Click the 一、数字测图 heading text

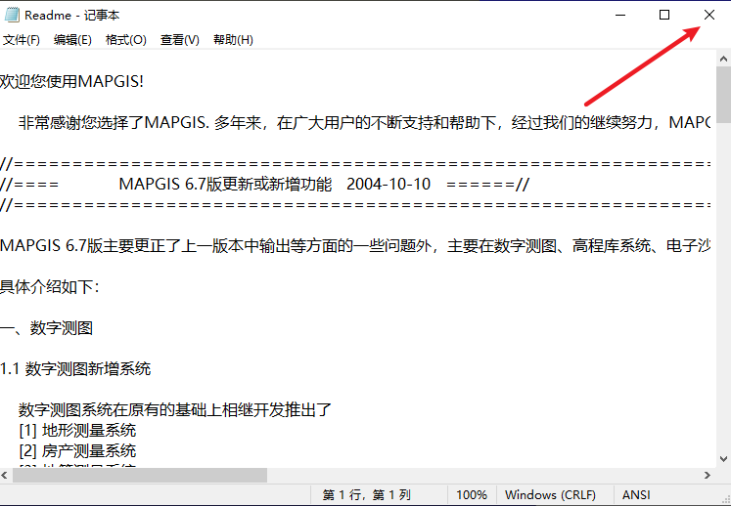(47, 327)
